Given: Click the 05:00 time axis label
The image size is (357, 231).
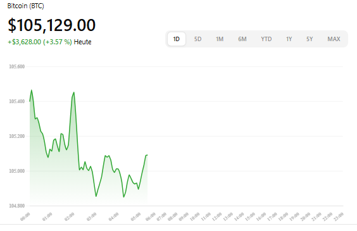Looking at the screenshot, I should tap(135, 216).
